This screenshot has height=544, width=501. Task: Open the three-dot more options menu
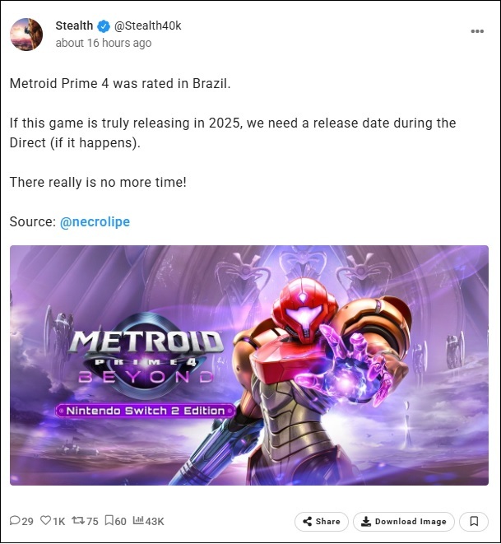[x=477, y=31]
